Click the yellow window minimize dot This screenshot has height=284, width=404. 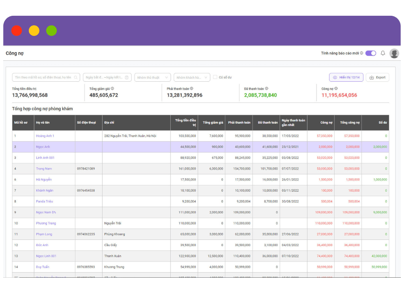click(x=34, y=31)
